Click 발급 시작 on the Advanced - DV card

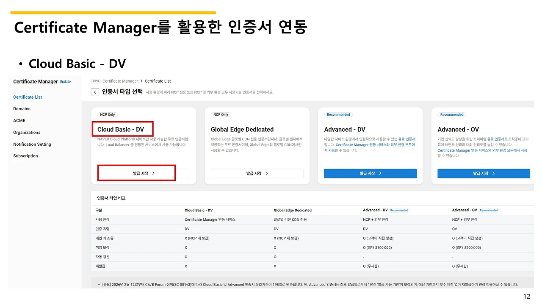coord(371,173)
